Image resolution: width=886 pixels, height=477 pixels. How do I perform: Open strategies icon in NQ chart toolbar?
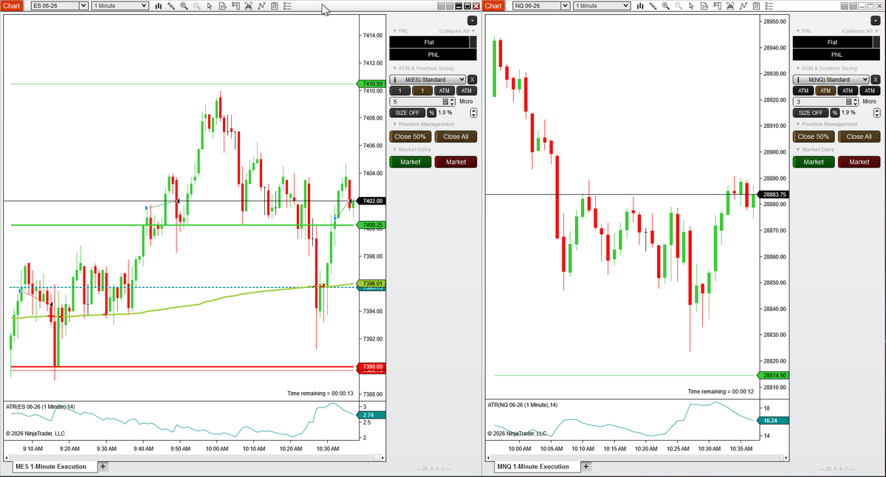coord(756,6)
